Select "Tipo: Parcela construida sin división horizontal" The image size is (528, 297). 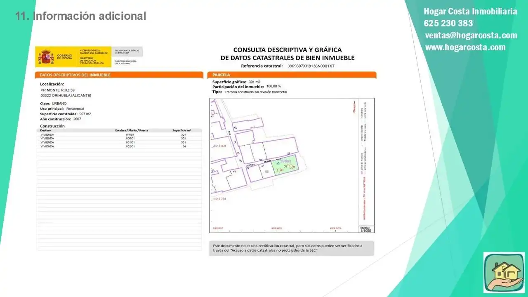click(x=250, y=92)
